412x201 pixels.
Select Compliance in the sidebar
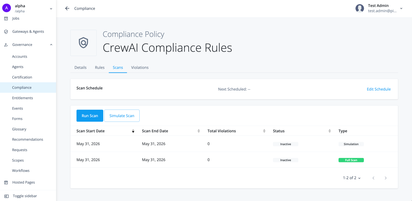[x=28, y=88]
